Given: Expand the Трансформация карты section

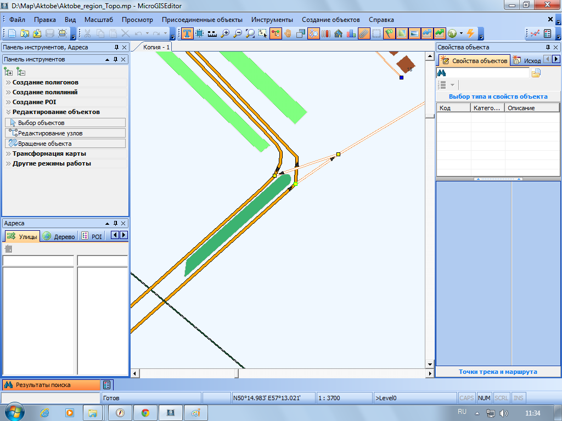Looking at the screenshot, I should [49, 153].
